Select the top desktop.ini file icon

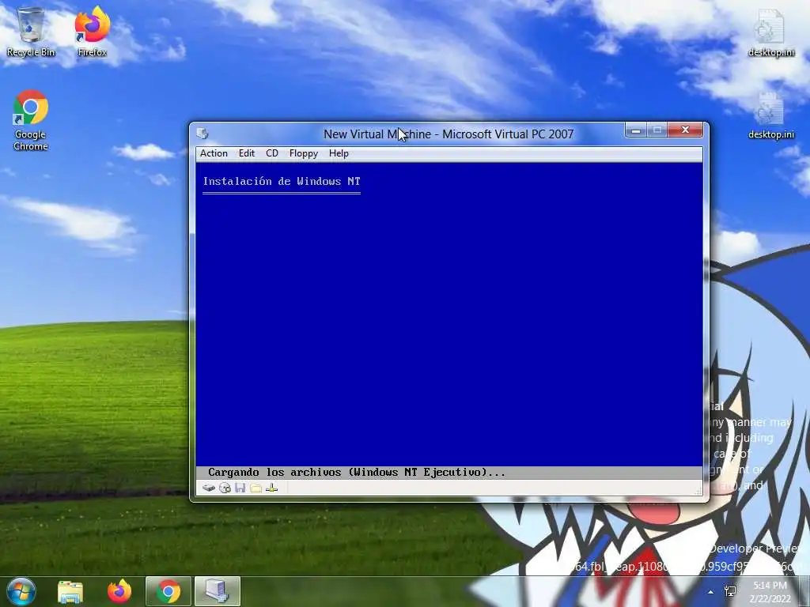[x=770, y=33]
